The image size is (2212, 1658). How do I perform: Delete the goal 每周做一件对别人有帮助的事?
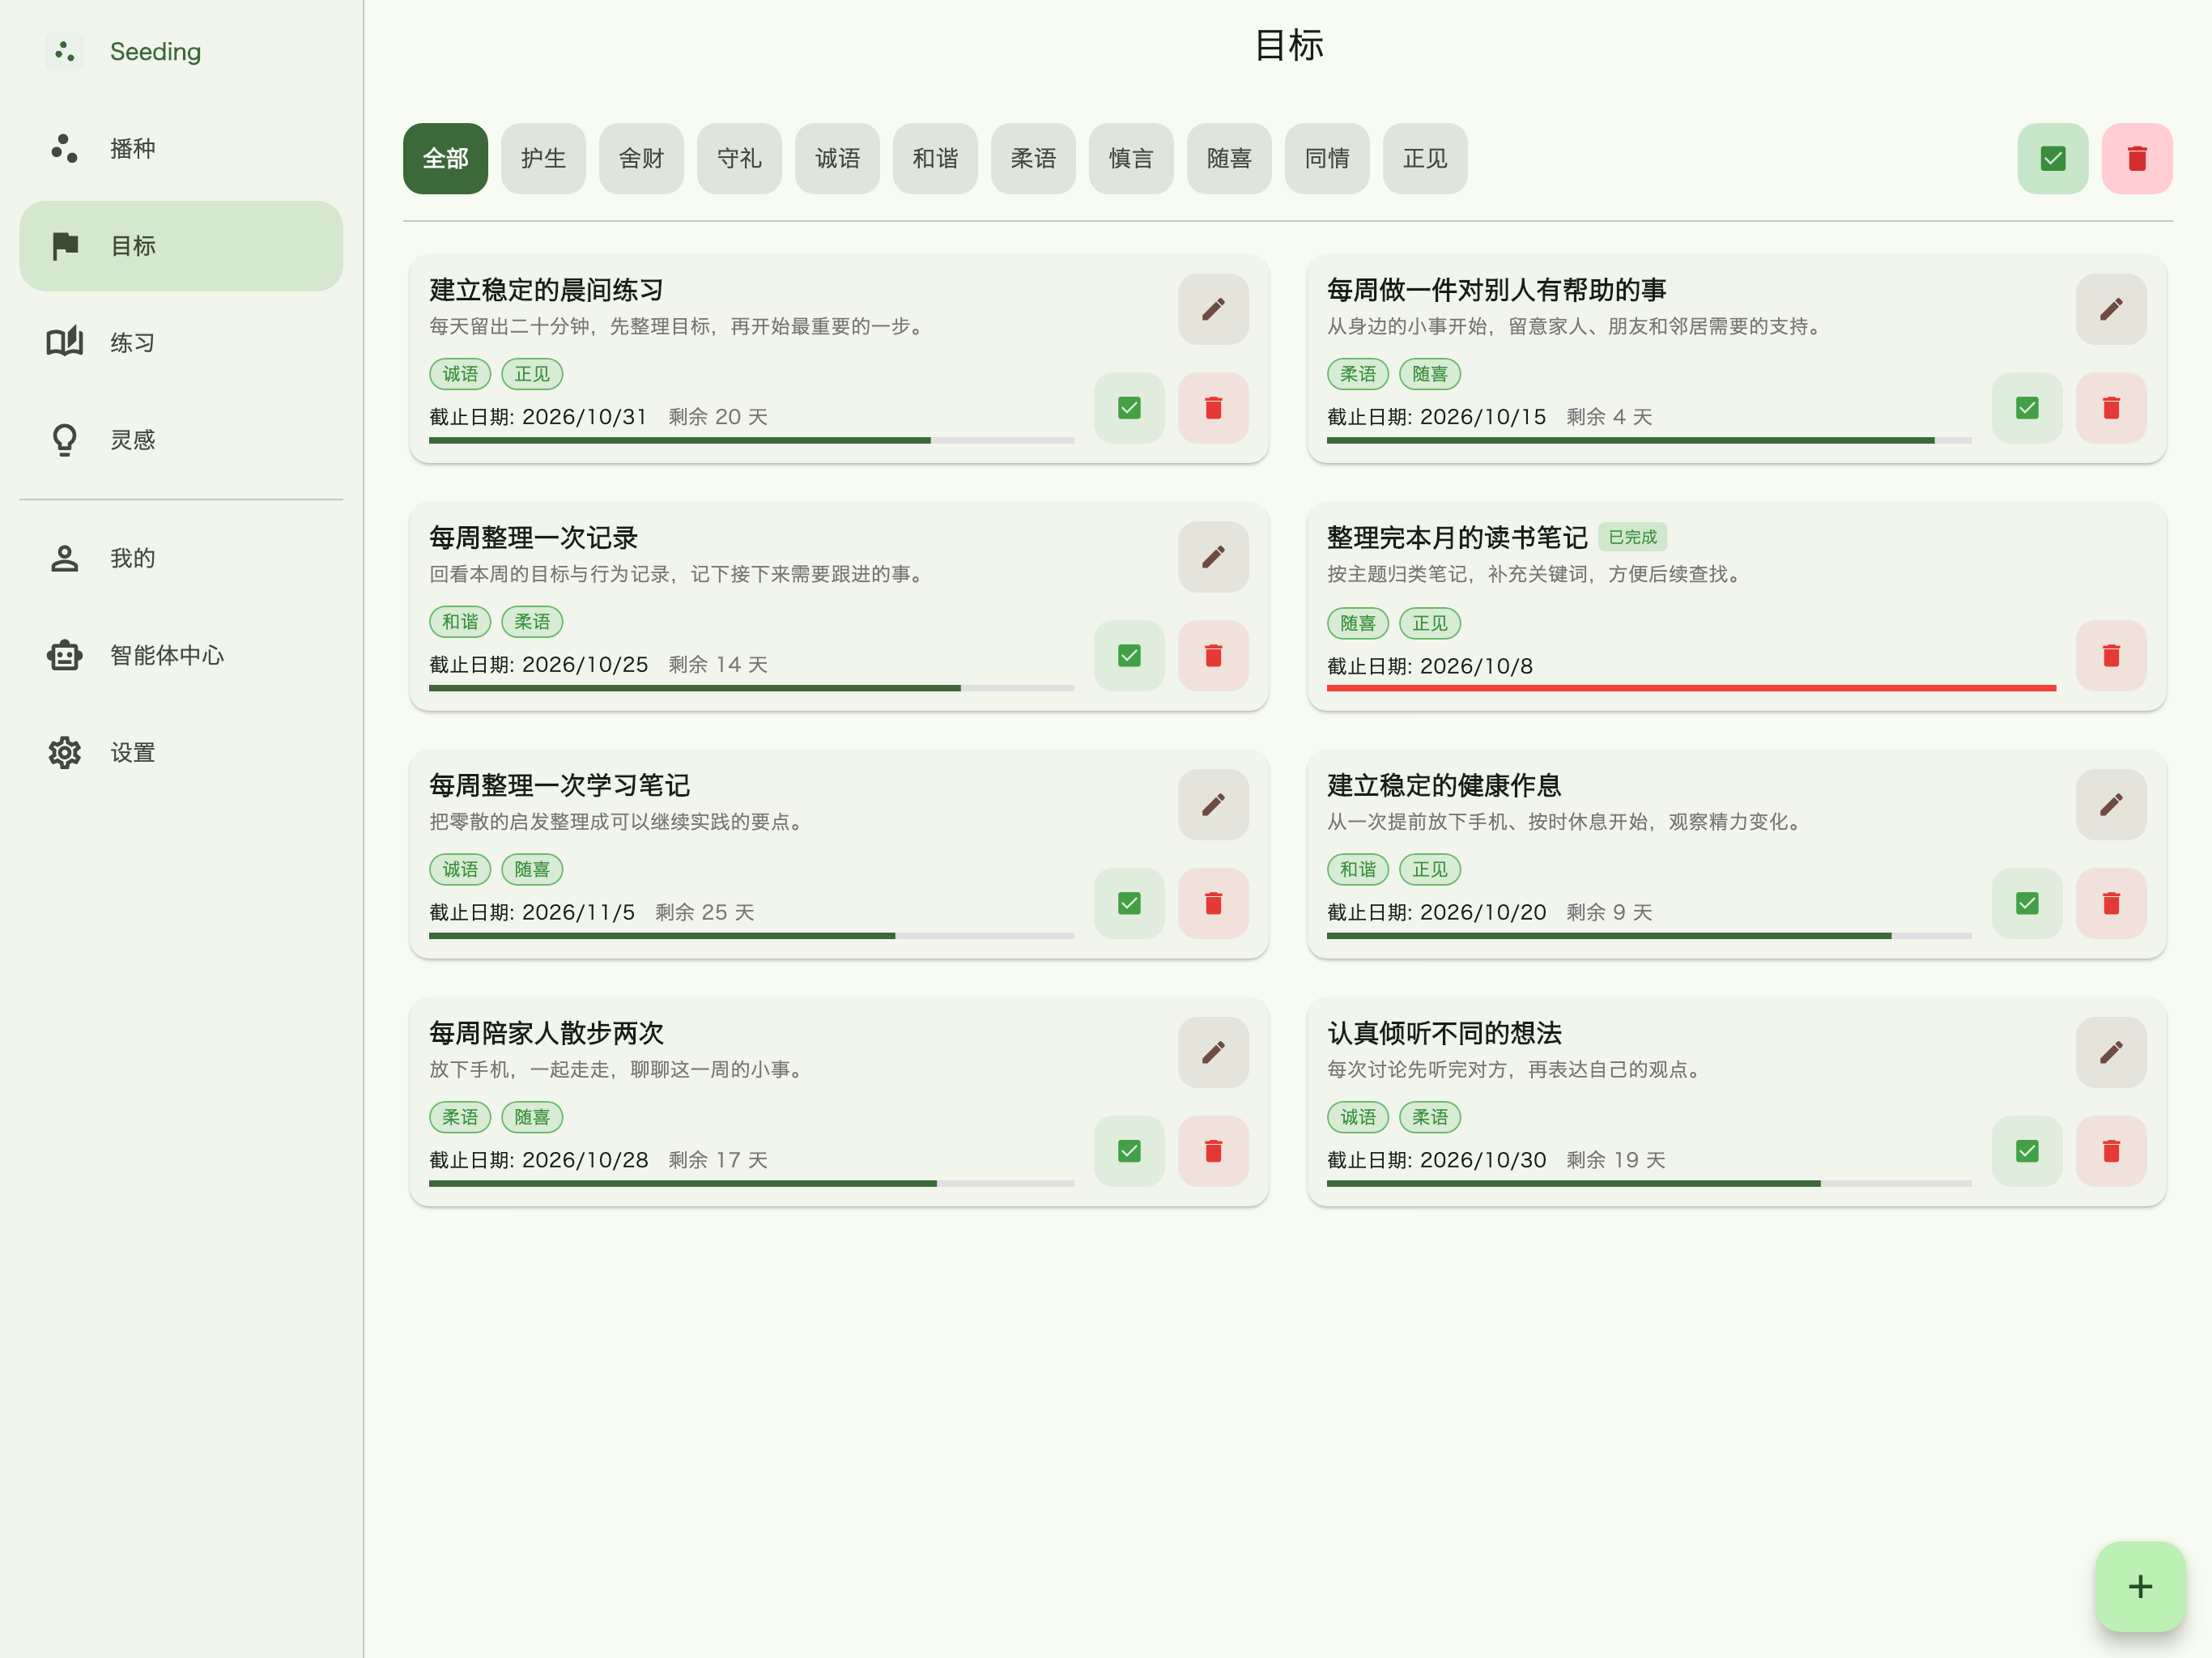coord(2110,408)
